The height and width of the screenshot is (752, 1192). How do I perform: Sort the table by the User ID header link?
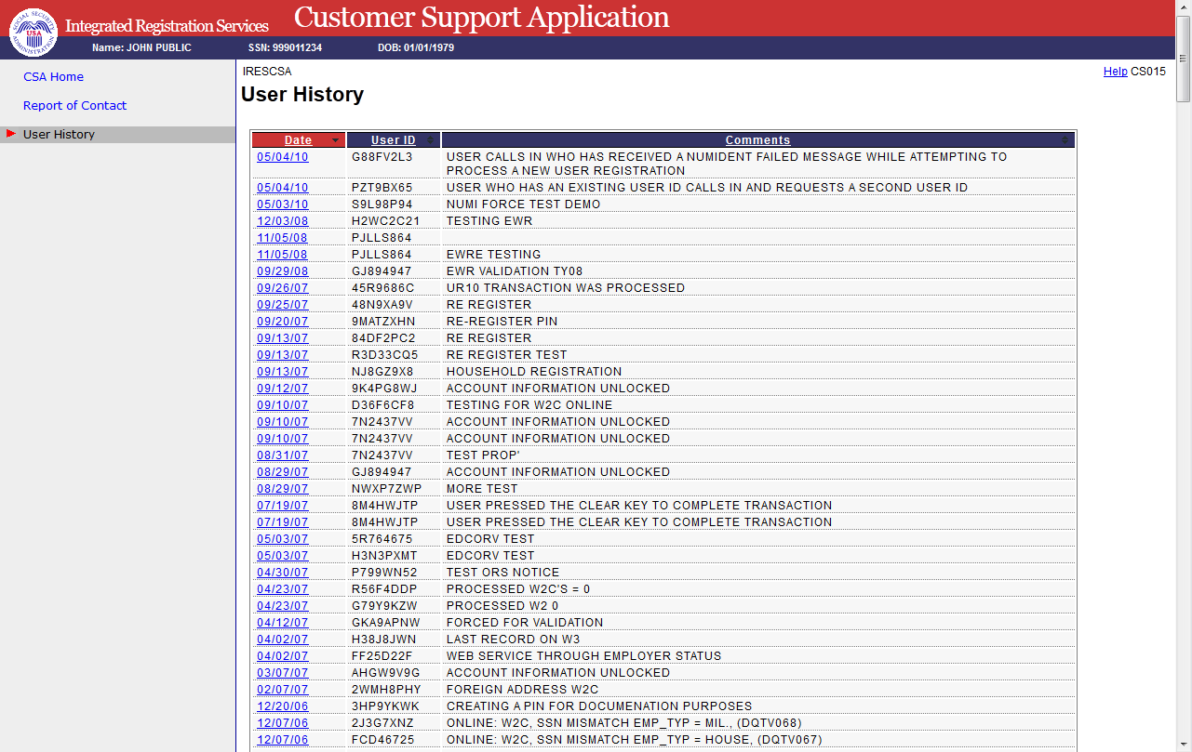point(393,140)
